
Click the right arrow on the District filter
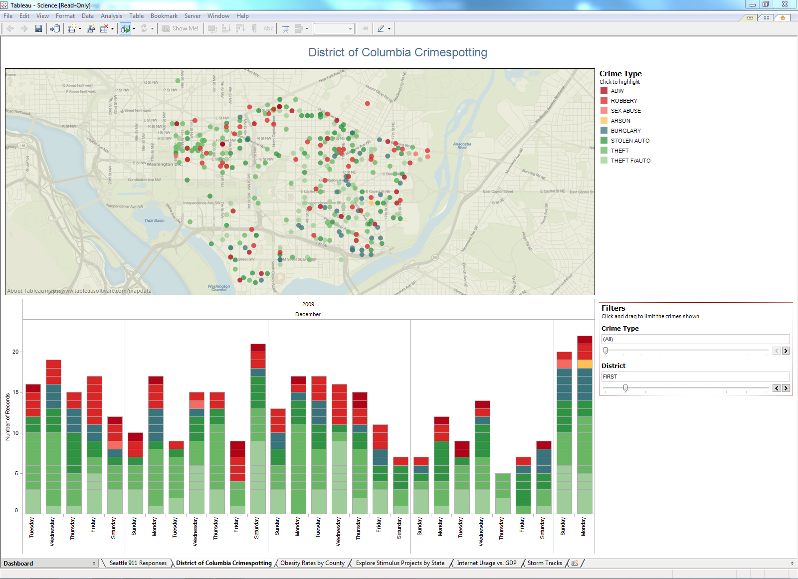tap(786, 387)
